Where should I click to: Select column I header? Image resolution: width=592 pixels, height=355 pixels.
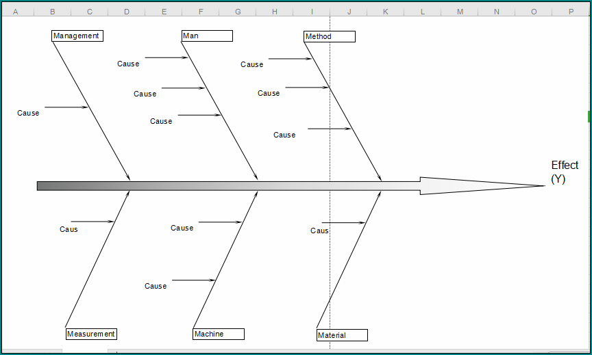point(312,12)
